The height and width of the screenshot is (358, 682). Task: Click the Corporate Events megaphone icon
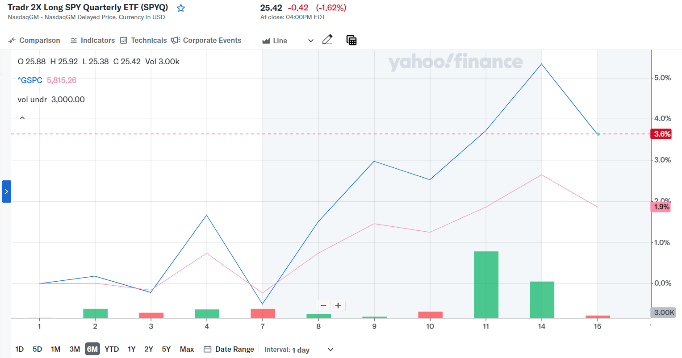(176, 41)
